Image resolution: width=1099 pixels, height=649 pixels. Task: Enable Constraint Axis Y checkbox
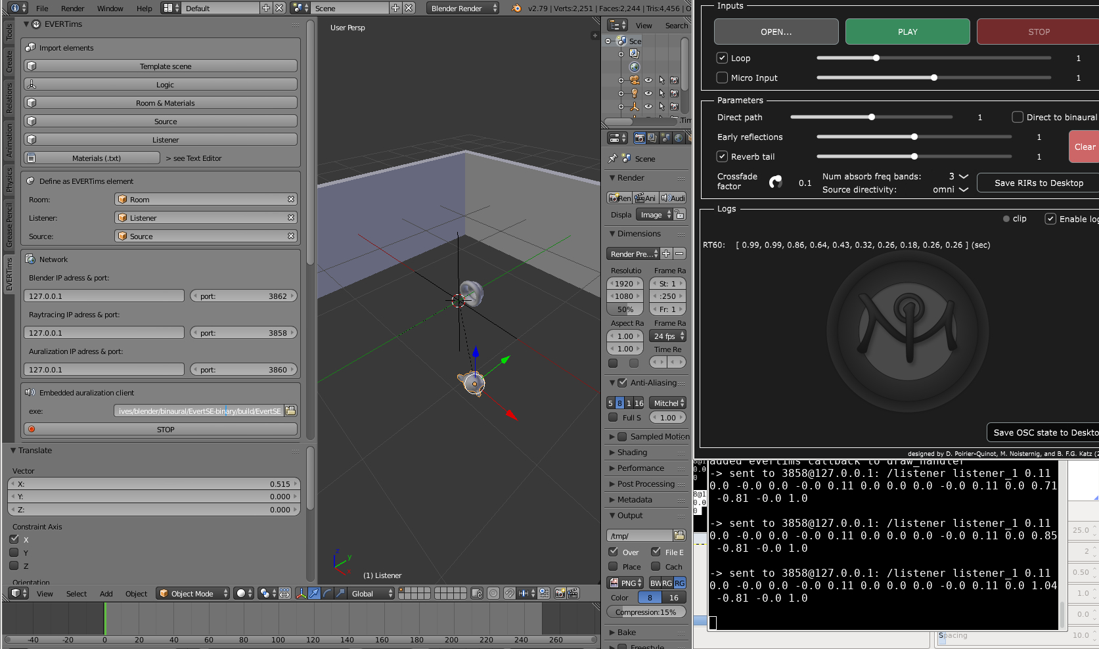click(x=14, y=552)
